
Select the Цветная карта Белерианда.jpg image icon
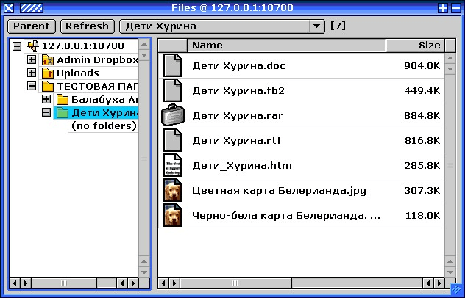click(x=172, y=191)
